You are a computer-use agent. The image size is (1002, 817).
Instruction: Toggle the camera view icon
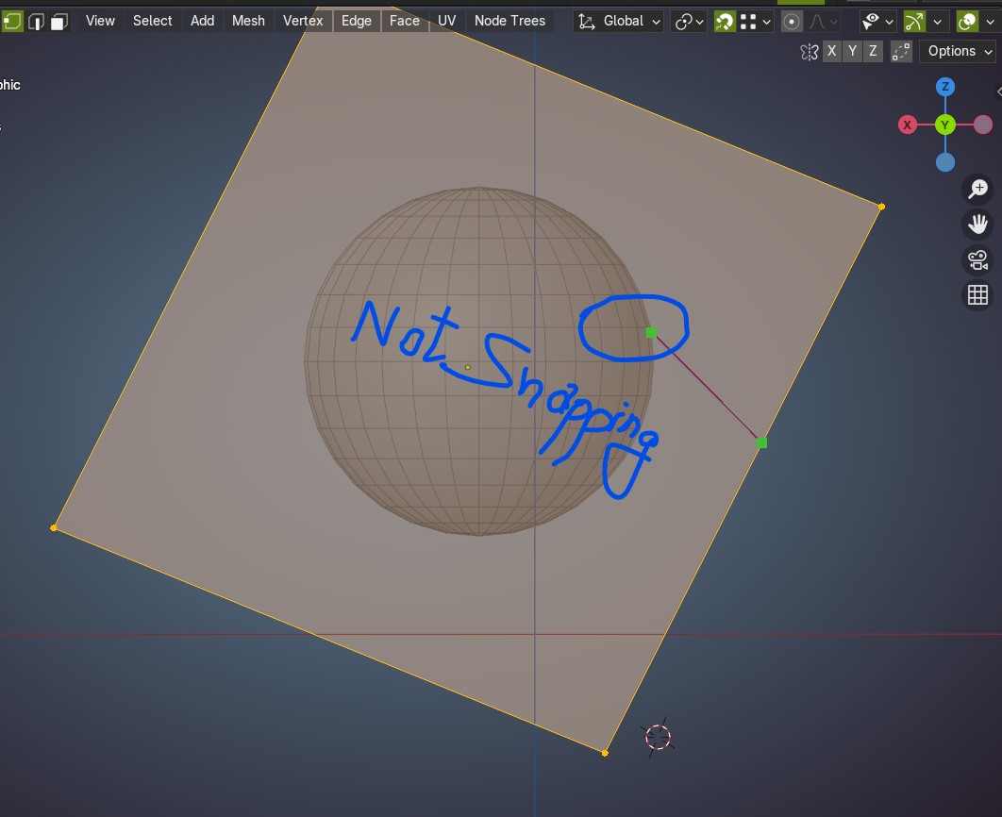point(977,259)
